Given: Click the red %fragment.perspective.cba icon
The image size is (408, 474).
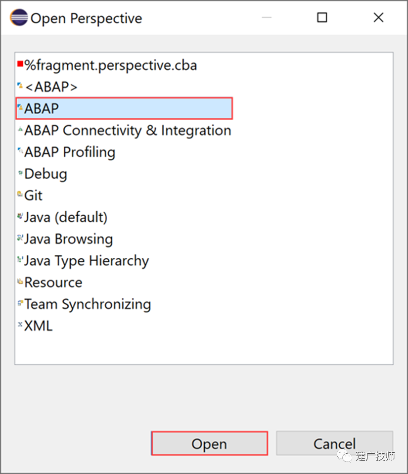Looking at the screenshot, I should (20, 63).
